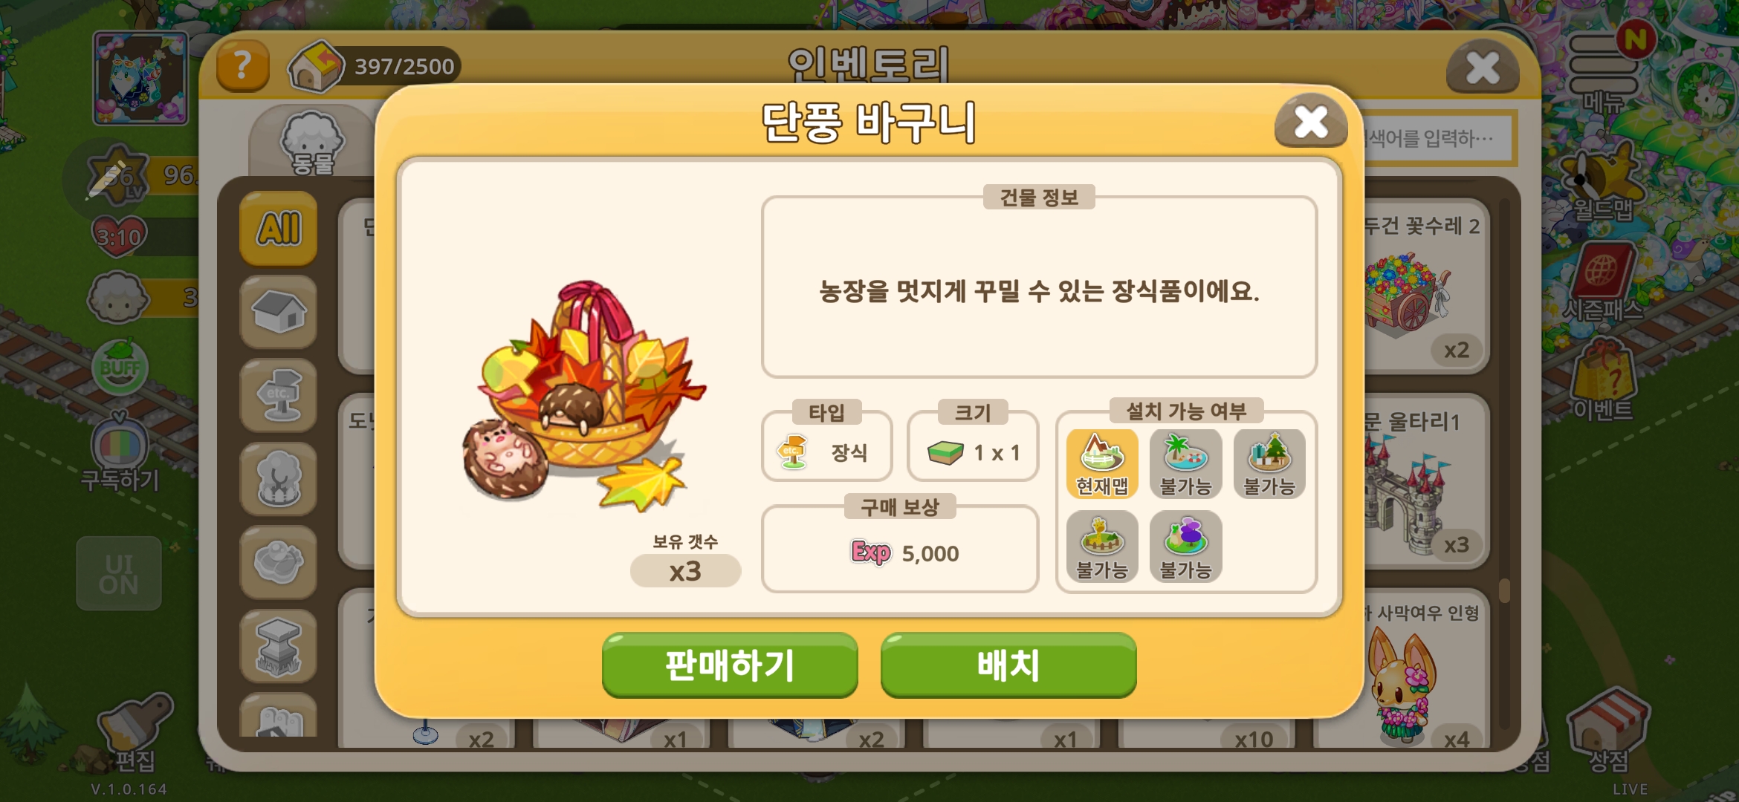Select the etc signpost category icon
This screenshot has width=1739, height=802.
pos(279,395)
